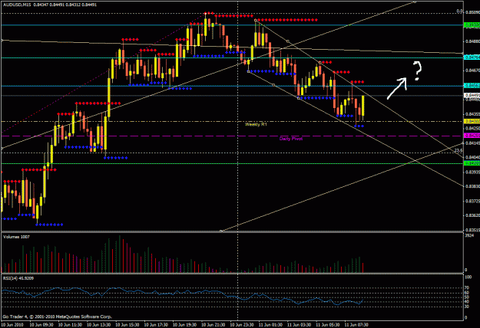Click the 10 Jun 09:30 time label

[41, 325]
